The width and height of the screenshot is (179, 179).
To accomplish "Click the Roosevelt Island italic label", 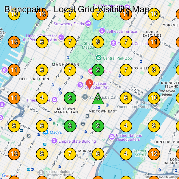I will pos(167,93).
